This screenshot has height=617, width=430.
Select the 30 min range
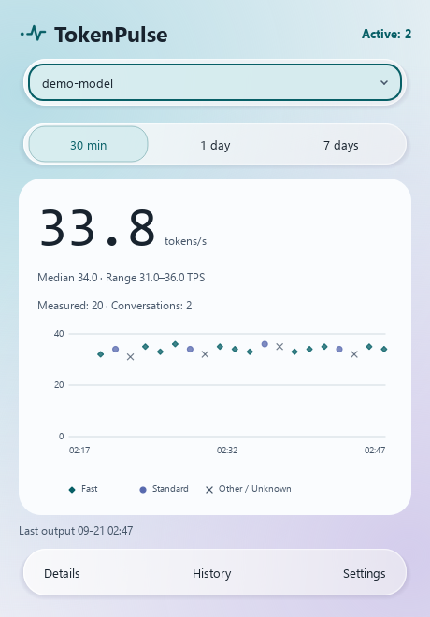pyautogui.click(x=89, y=144)
